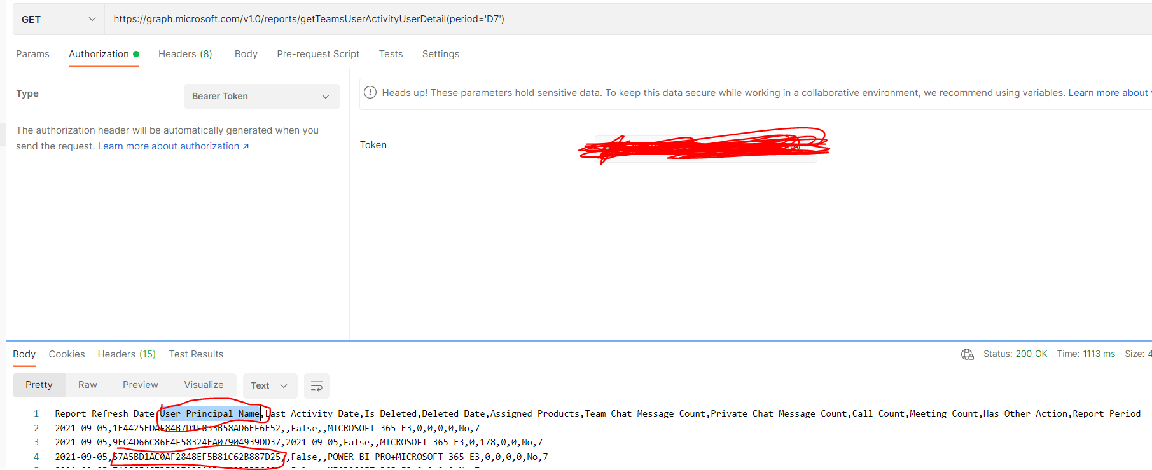Click the Assigned Products header text
The image size is (1152, 470).
(535, 413)
